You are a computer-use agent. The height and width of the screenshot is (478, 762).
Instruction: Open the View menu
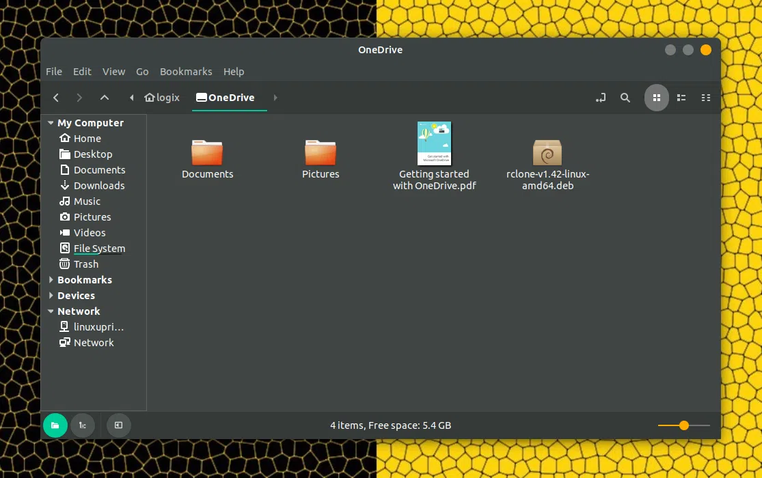113,72
